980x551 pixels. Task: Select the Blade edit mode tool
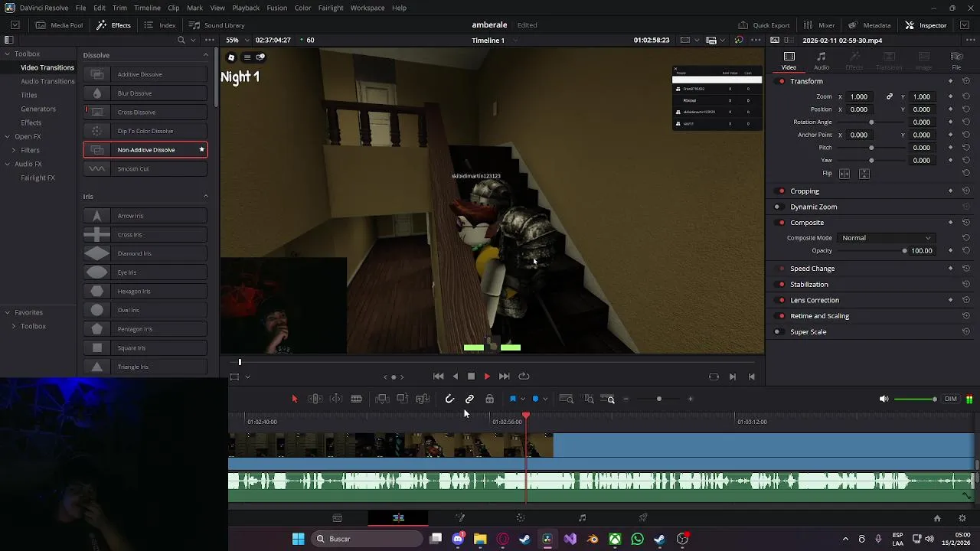356,399
